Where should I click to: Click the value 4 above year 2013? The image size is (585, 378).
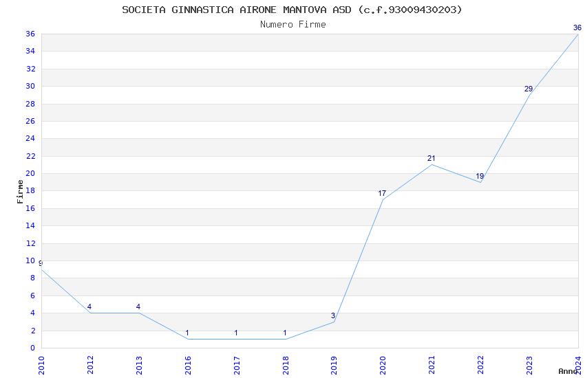138,307
